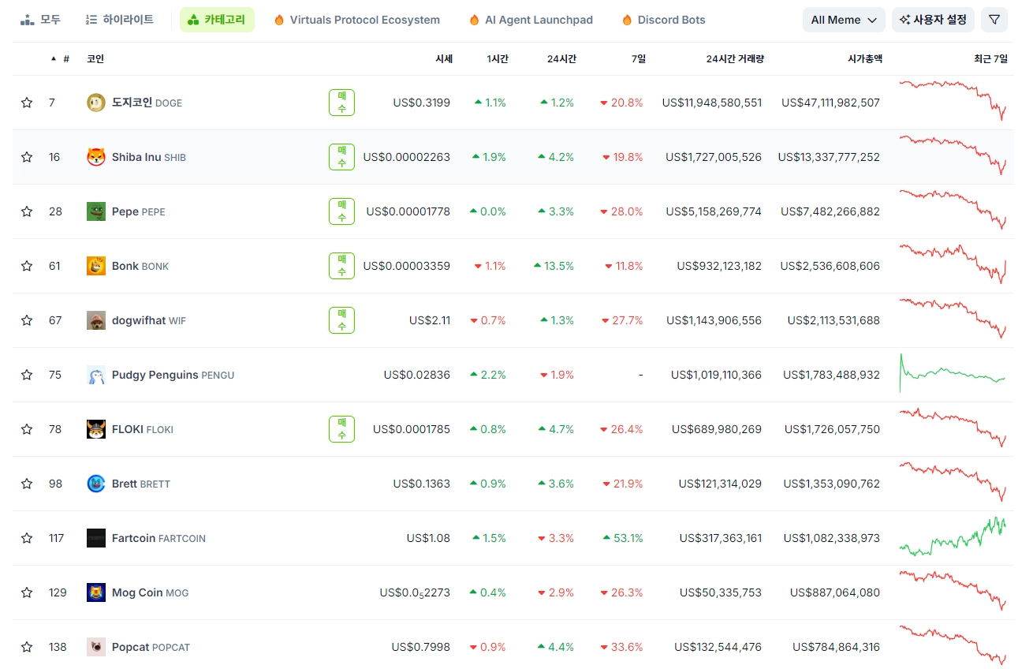Viewport: 1018px width, 669px height.
Task: Star the dogwifhat coin
Action: [x=27, y=320]
